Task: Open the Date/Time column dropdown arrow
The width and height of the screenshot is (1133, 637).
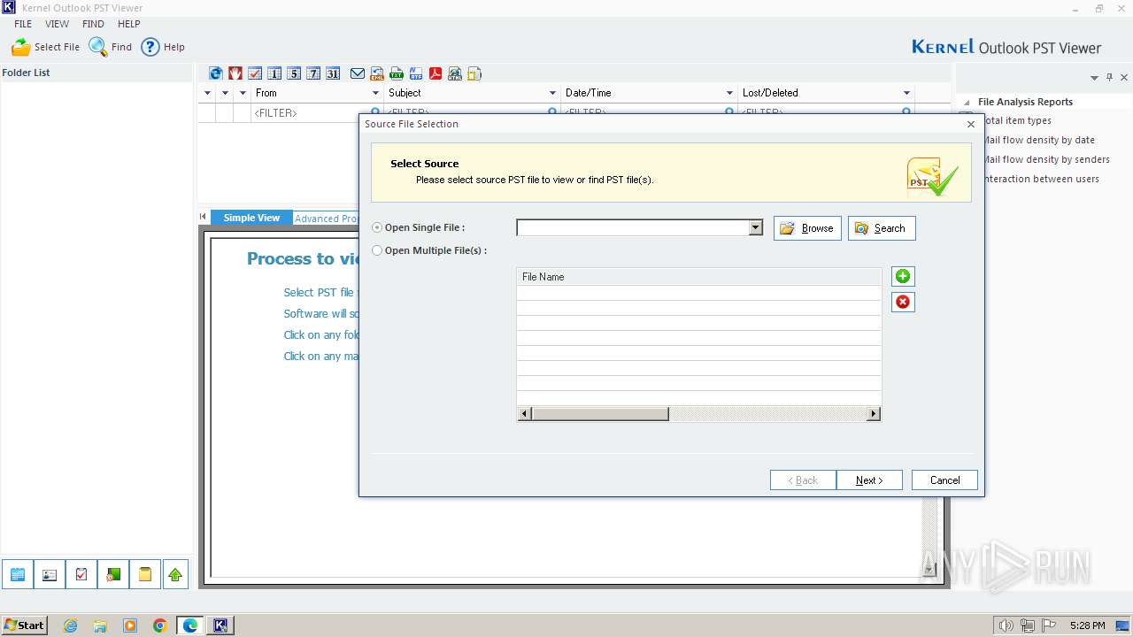Action: [x=729, y=93]
